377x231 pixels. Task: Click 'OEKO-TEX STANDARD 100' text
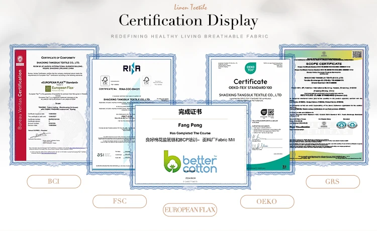click(250, 88)
